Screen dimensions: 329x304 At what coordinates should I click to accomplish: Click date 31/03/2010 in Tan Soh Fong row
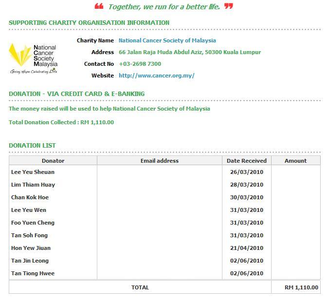pyautogui.click(x=247, y=235)
